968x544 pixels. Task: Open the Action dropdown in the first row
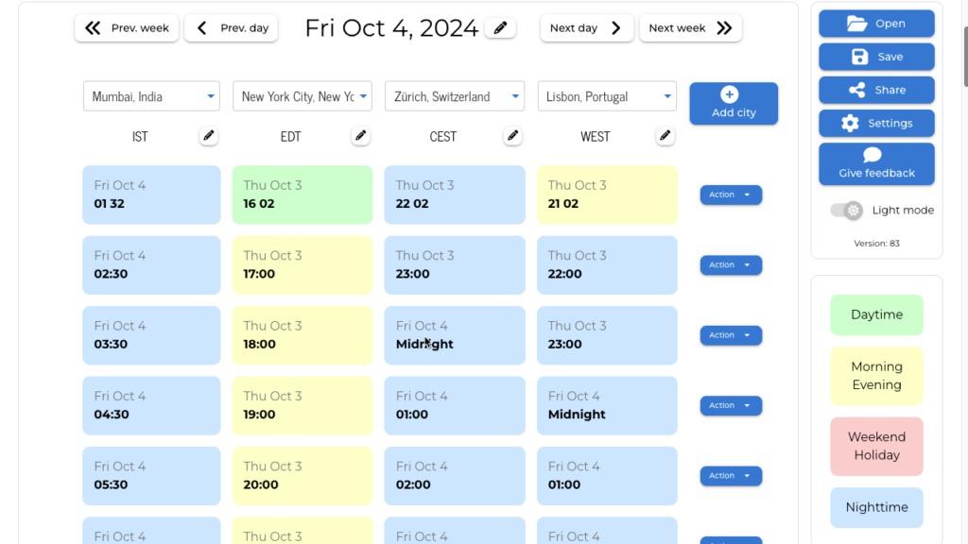click(731, 195)
